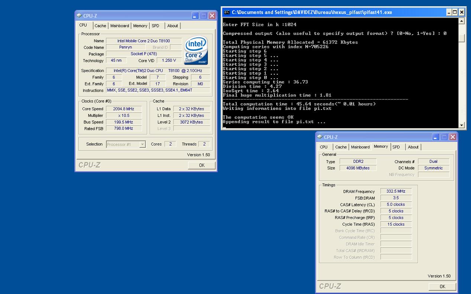Switch to Cache tab in memory CPU-Z window

click(x=341, y=147)
